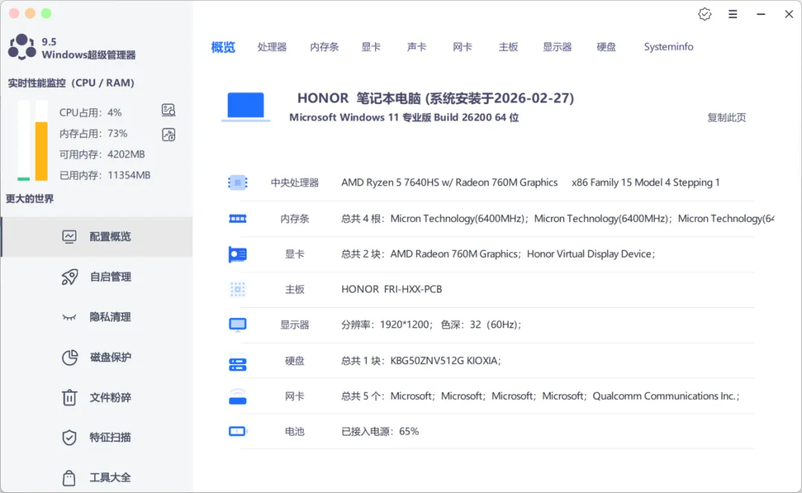Open the Systeminfo tab
This screenshot has height=493, width=802.
point(668,47)
